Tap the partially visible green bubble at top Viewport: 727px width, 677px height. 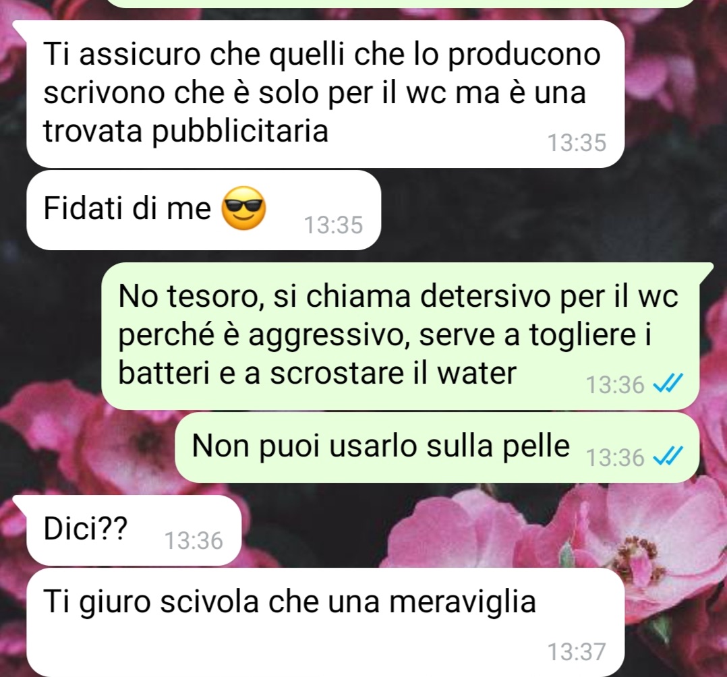point(405,4)
